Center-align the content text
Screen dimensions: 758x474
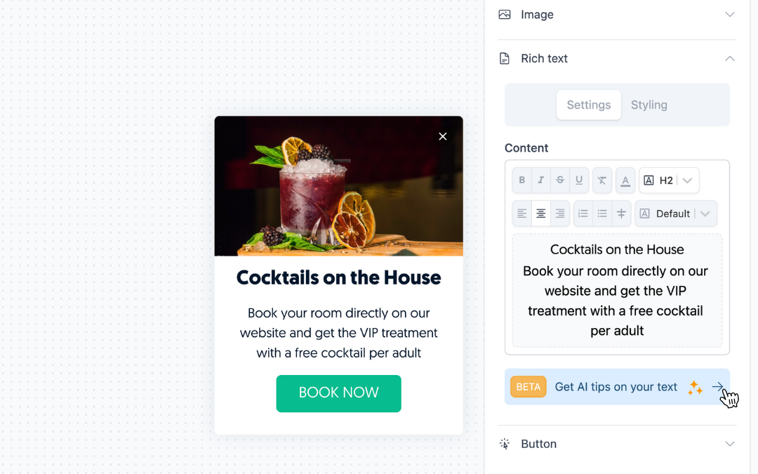[541, 213]
